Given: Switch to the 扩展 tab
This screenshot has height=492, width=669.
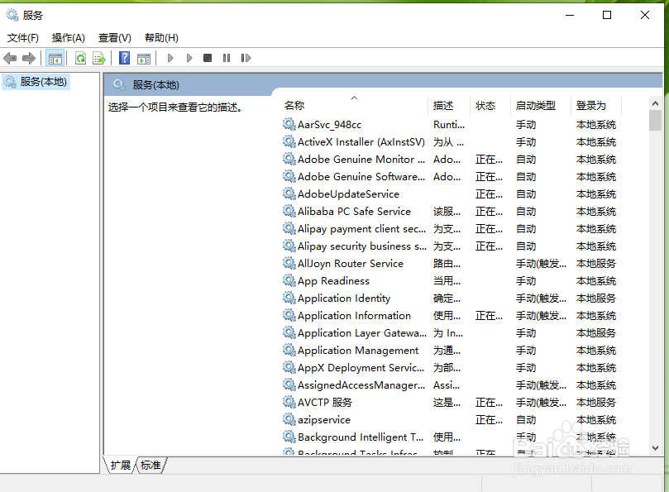Looking at the screenshot, I should [119, 465].
